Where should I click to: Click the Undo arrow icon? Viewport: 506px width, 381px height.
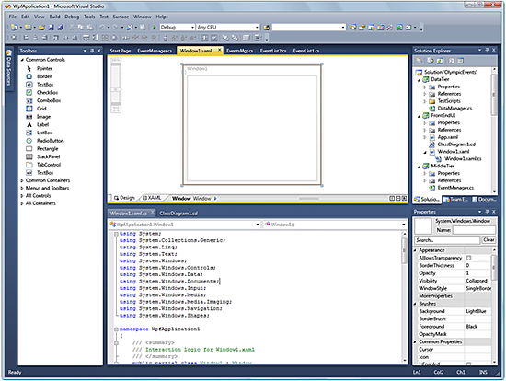[102, 28]
